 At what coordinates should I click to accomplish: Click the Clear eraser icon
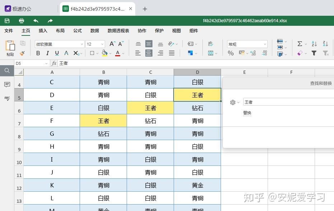tap(300, 53)
